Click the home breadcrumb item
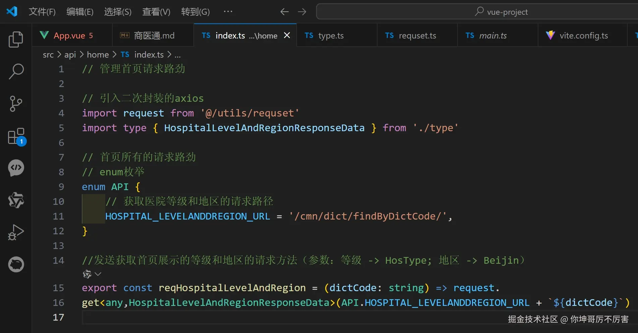The width and height of the screenshot is (638, 333). pyautogui.click(x=97, y=55)
